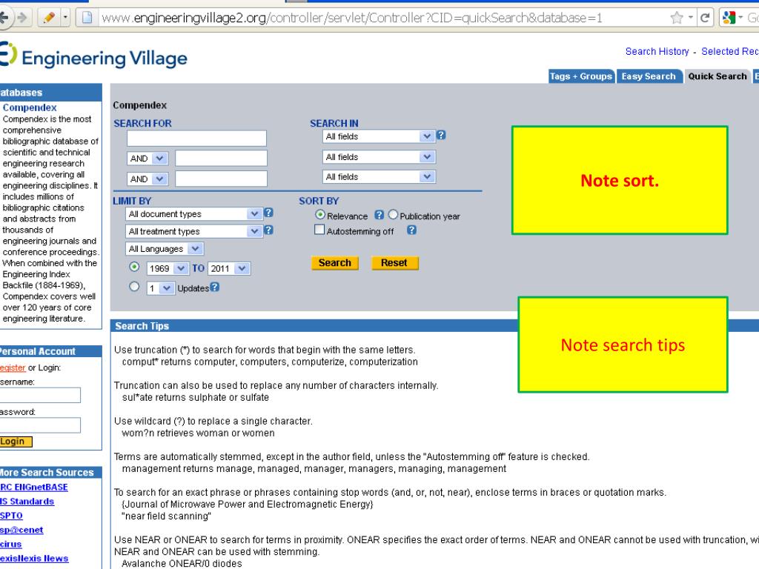Image resolution: width=759 pixels, height=569 pixels.
Task: Click the third Search For text field
Action: point(221,179)
